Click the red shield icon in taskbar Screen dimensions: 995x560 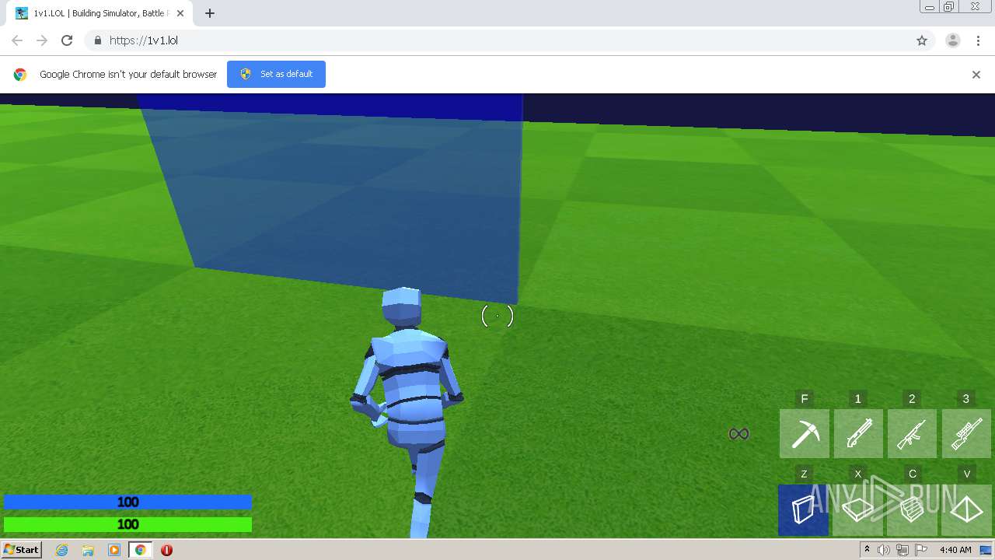(x=166, y=550)
